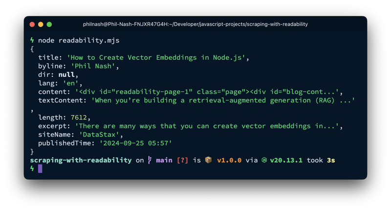Click the 'main' branch name in prompt
This screenshot has height=211, width=391.
point(164,160)
